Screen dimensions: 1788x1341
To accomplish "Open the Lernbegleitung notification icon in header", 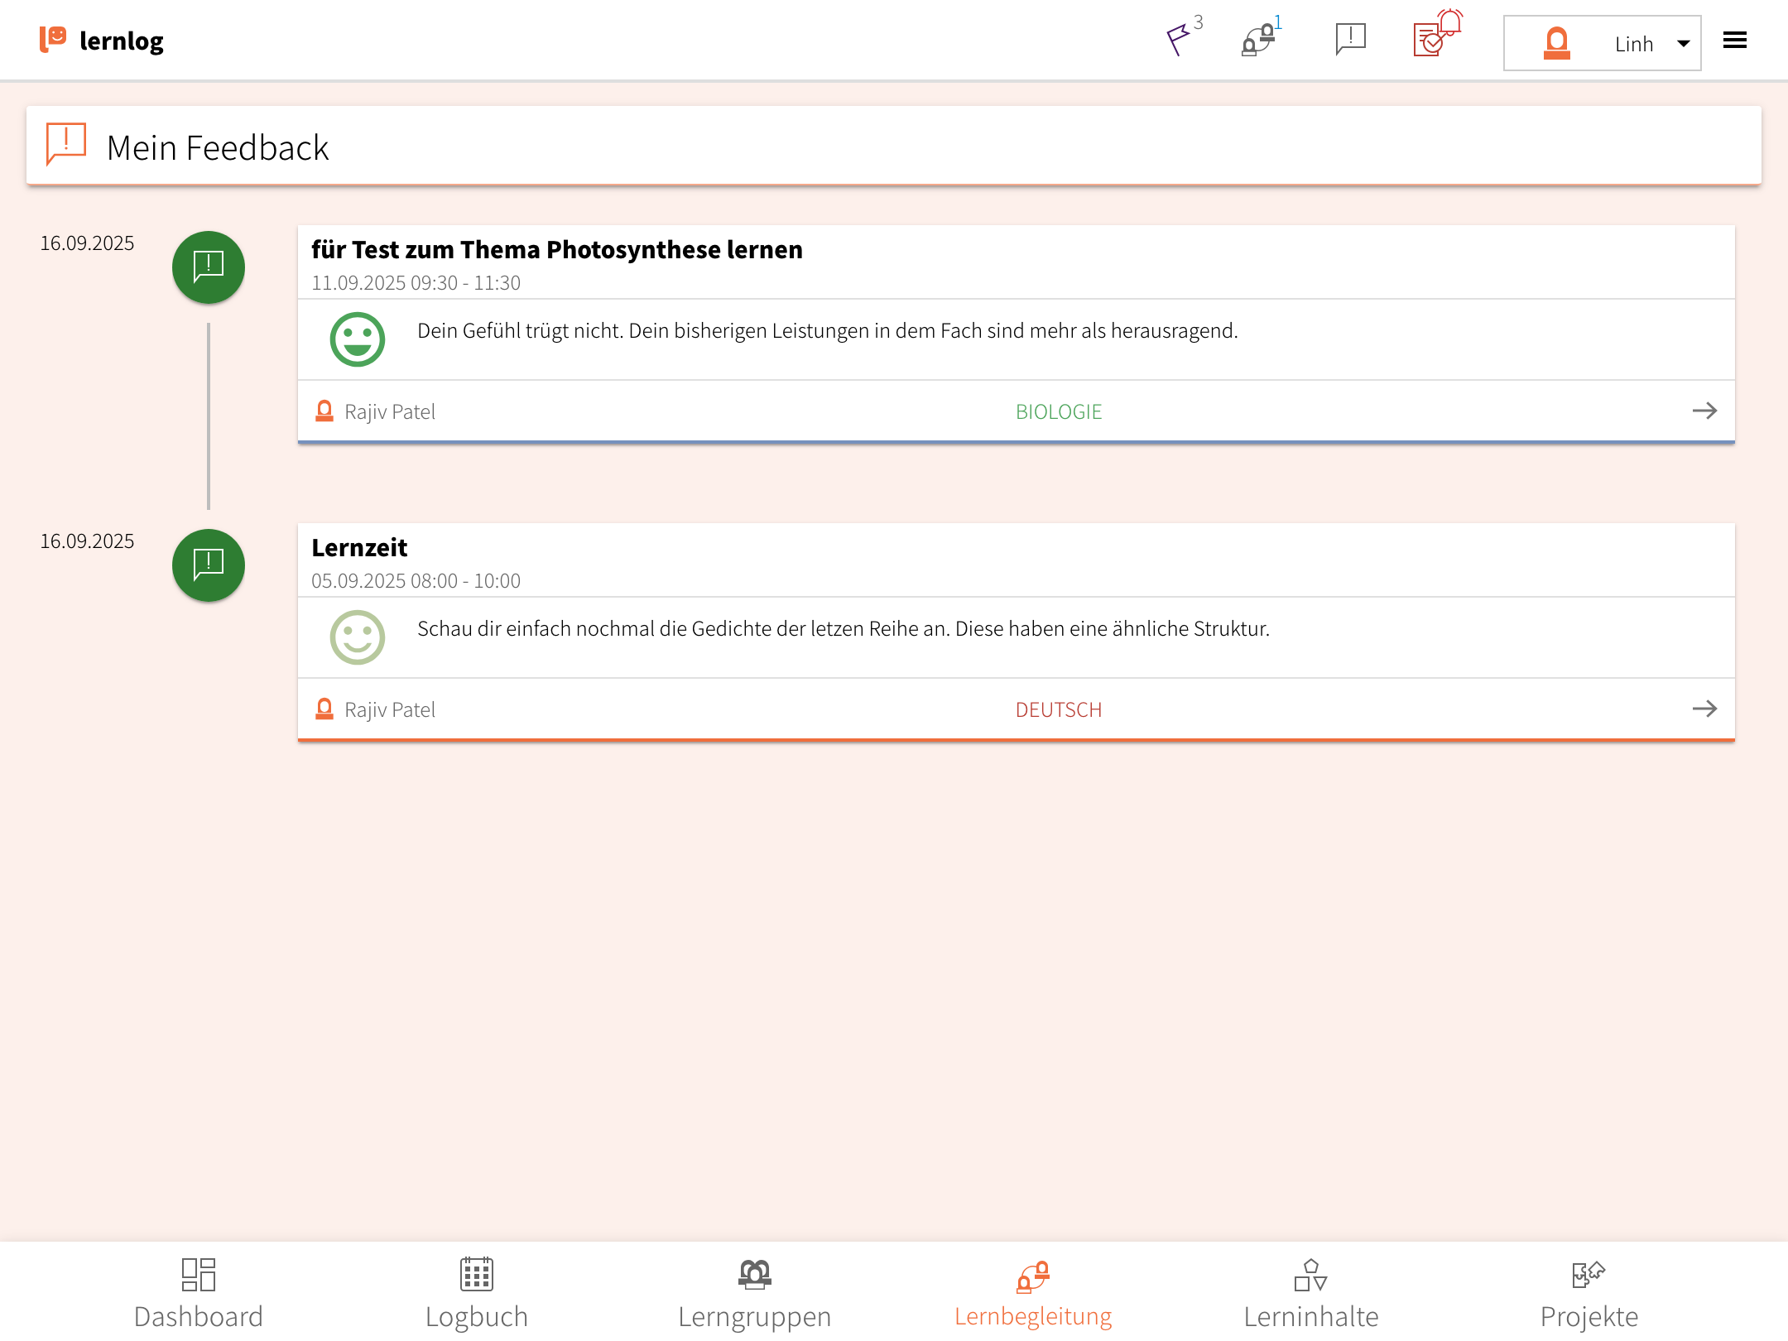I will (1258, 39).
